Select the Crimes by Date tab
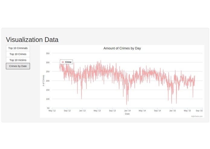Image resolution: width=210 pixels, height=149 pixels. pyautogui.click(x=18, y=66)
